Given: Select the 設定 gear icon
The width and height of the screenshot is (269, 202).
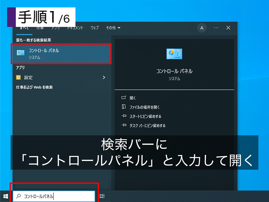Looking at the screenshot, I should tap(18, 77).
